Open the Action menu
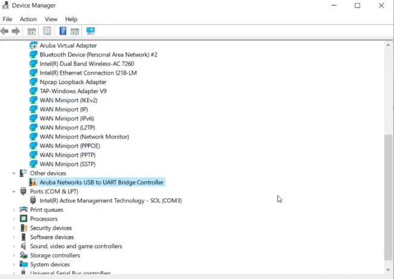Image resolution: width=394 pixels, height=279 pixels. click(x=28, y=19)
